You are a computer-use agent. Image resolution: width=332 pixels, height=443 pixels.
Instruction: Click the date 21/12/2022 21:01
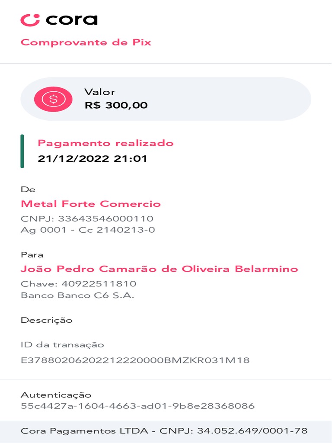click(93, 159)
